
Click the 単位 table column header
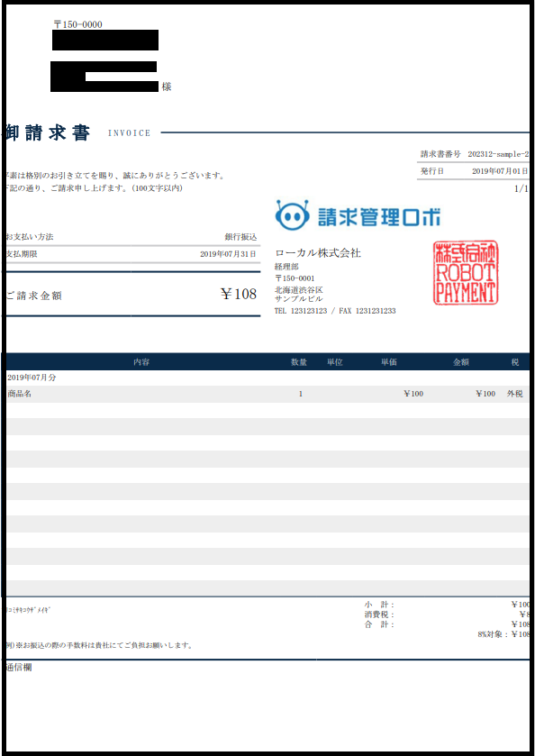point(334,362)
